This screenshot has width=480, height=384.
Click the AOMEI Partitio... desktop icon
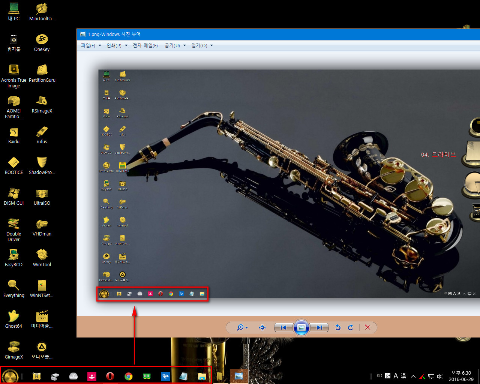click(14, 107)
